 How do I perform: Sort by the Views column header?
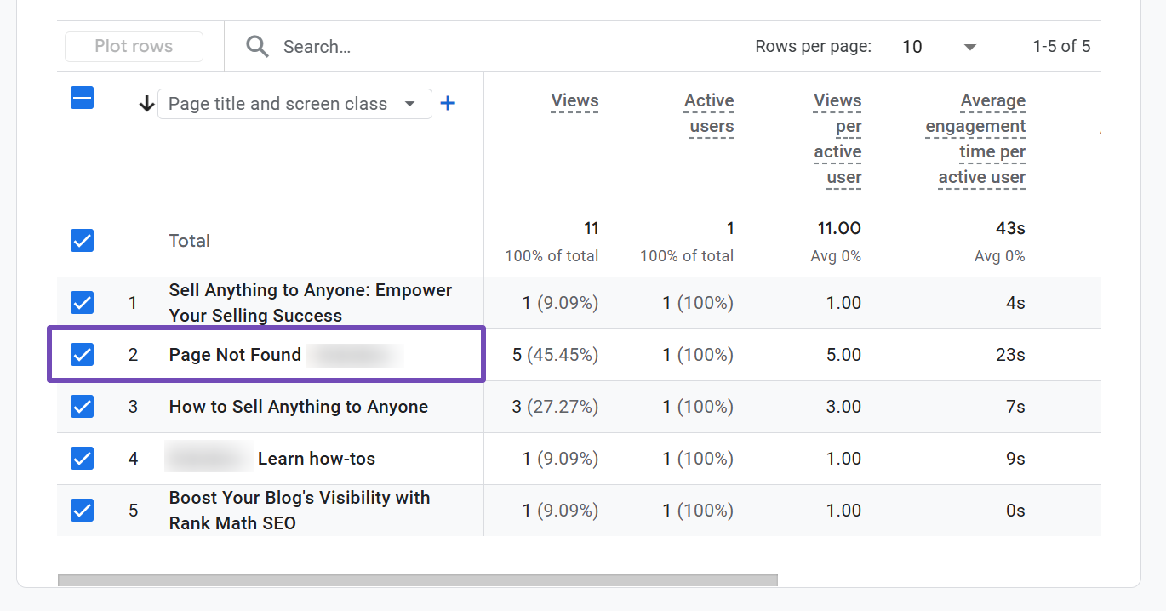[x=574, y=101]
